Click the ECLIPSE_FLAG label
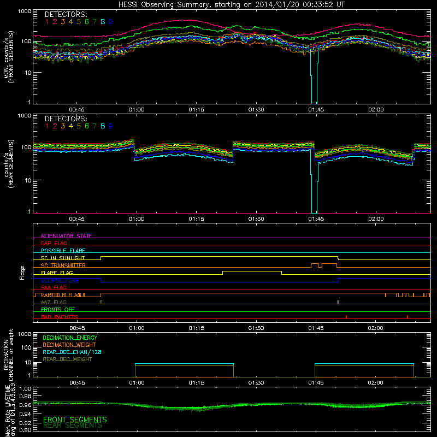This screenshot has width=437, height=437. coord(60,280)
